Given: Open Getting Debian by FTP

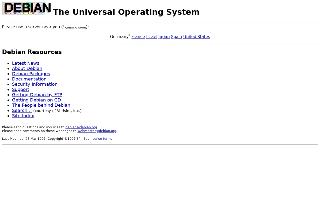Looking at the screenshot, I should click(x=37, y=95).
